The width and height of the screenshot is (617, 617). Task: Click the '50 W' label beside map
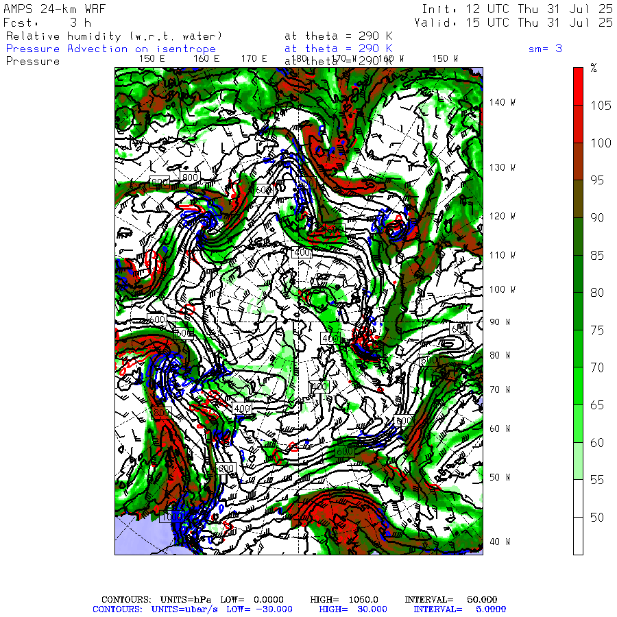pos(500,477)
